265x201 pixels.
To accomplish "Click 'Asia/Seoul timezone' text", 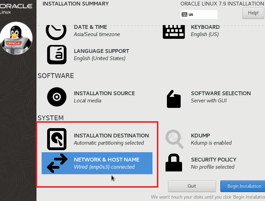I will point(97,34).
